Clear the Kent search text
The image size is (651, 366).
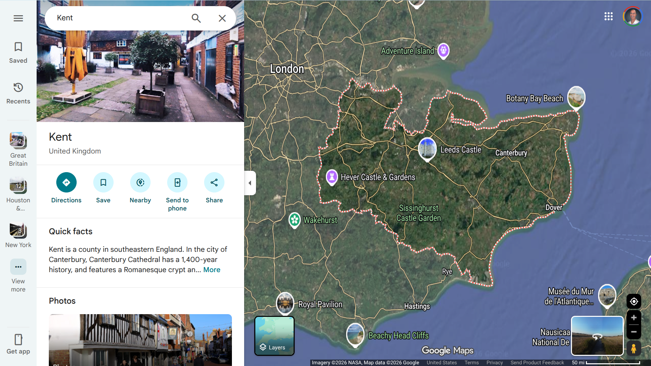[x=222, y=18]
